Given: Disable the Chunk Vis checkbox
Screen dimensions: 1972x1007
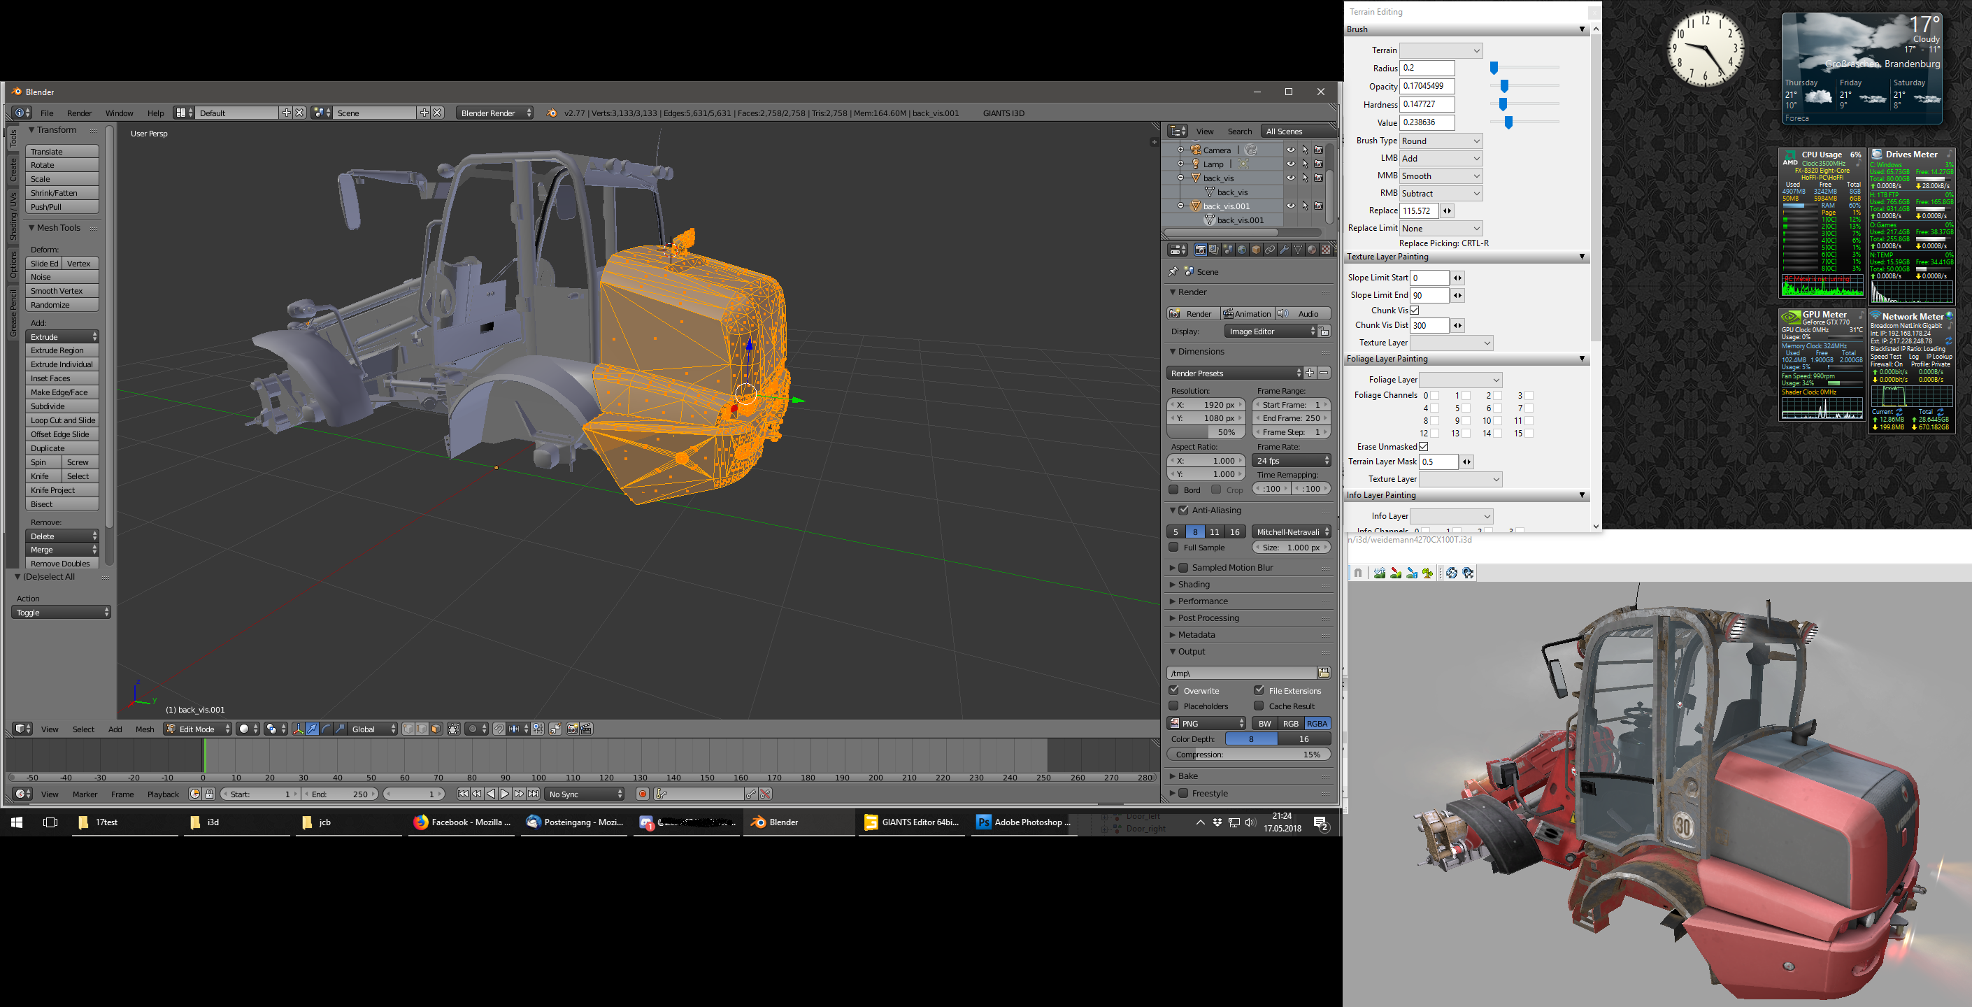Looking at the screenshot, I should point(1415,310).
